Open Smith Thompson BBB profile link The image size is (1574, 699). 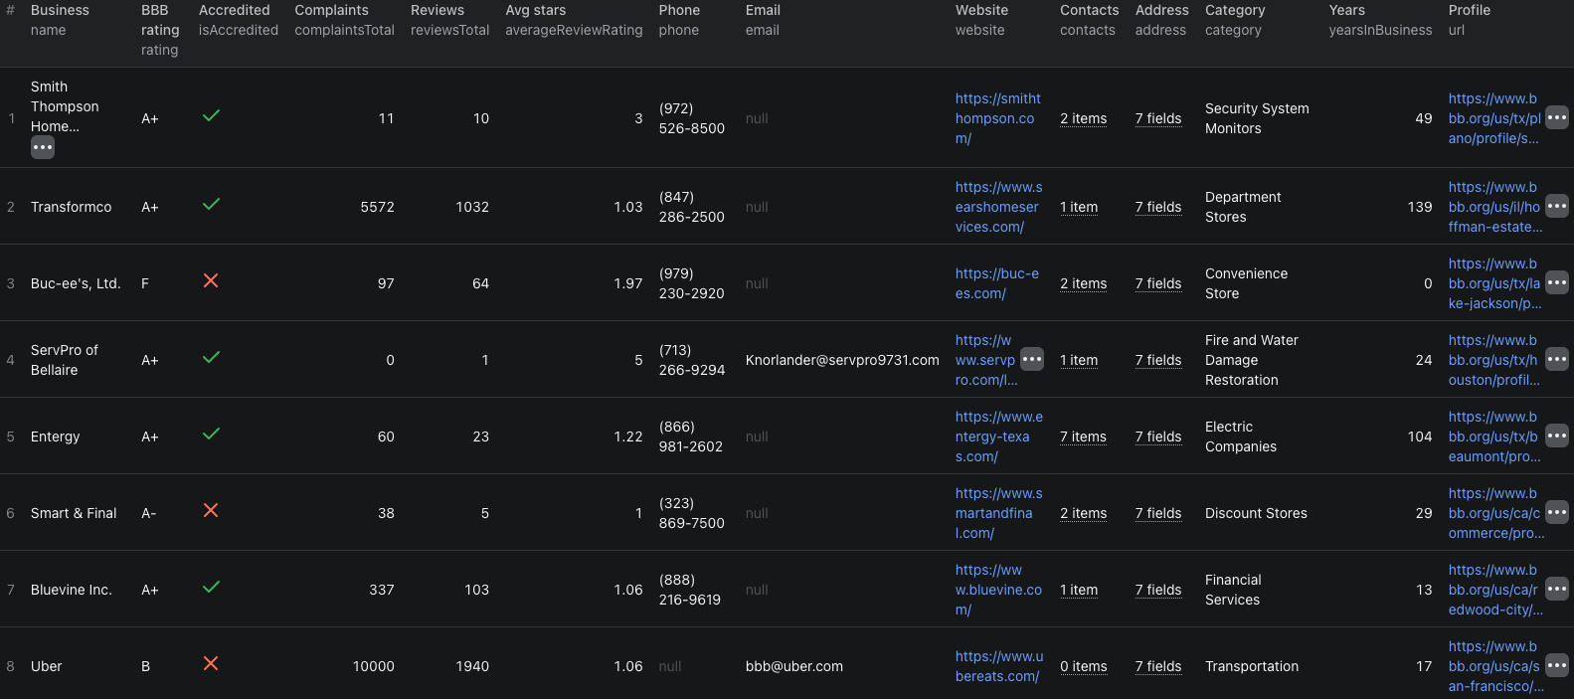1494,118
